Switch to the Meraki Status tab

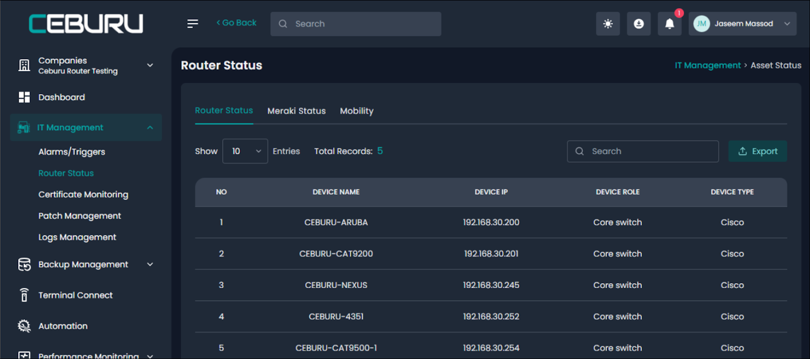click(297, 111)
